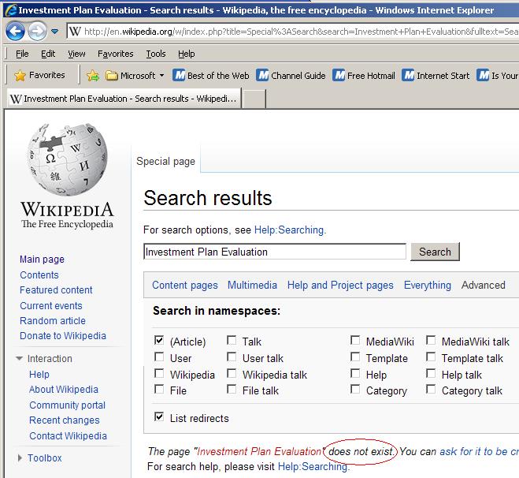The width and height of the screenshot is (519, 478).
Task: Select the Multimedia search profile
Action: [x=252, y=286]
